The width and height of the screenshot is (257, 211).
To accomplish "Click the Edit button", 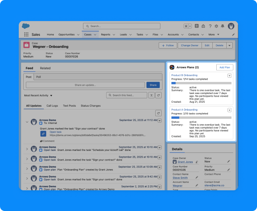I will (207, 45).
